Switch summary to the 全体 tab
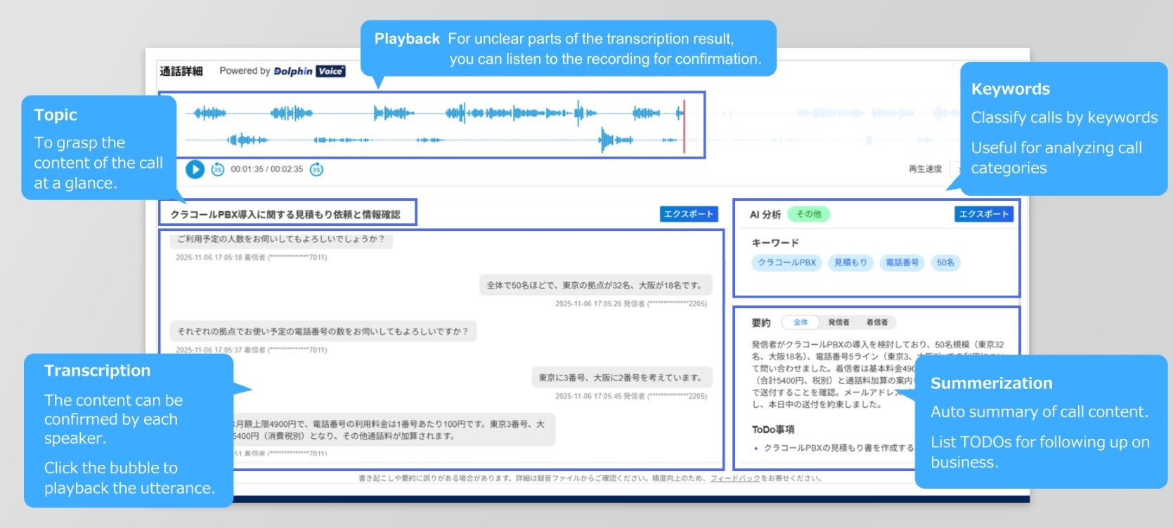 801,322
